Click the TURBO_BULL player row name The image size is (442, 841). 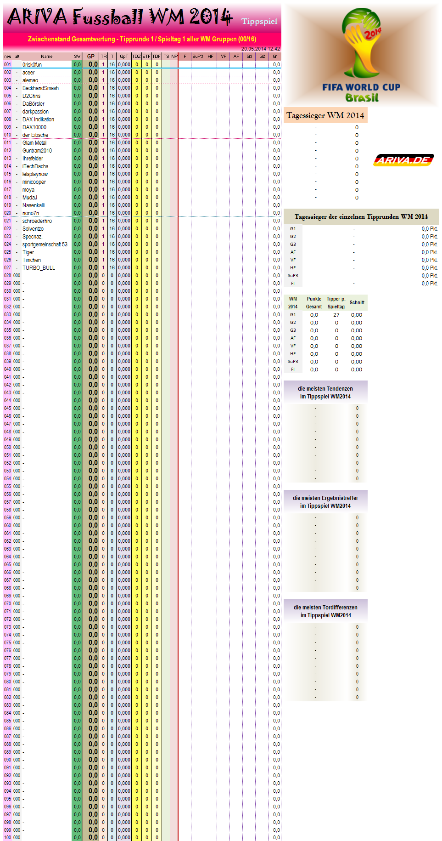click(39, 268)
